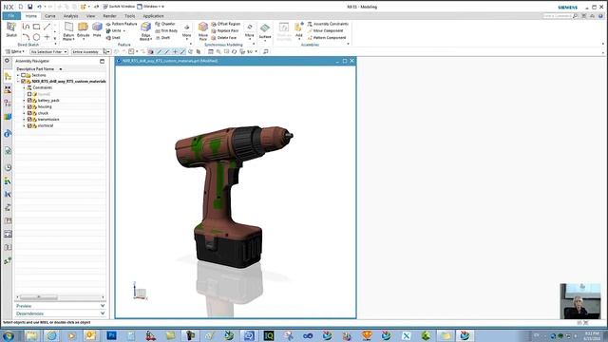This screenshot has width=608, height=342.
Task: Click the Save icon in quick access bar
Action: (x=29, y=7)
